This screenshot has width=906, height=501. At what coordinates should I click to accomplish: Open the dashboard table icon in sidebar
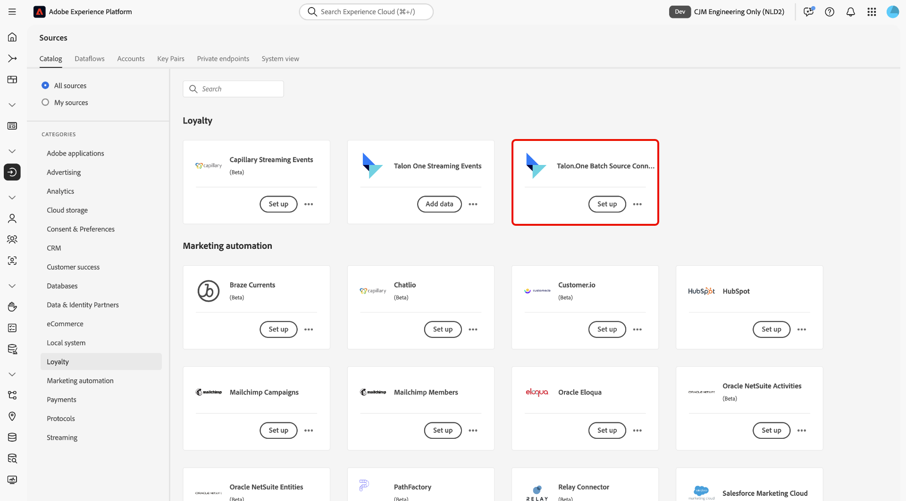pyautogui.click(x=12, y=79)
